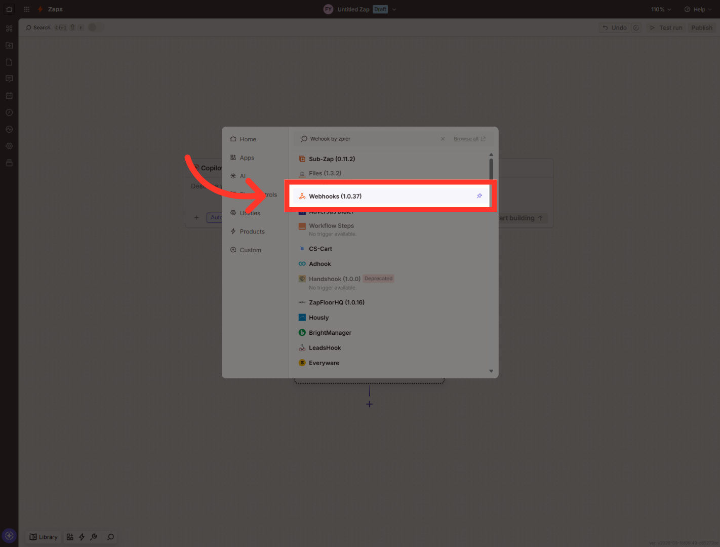This screenshot has height=547, width=720.
Task: Open the Help menu
Action: [698, 9]
